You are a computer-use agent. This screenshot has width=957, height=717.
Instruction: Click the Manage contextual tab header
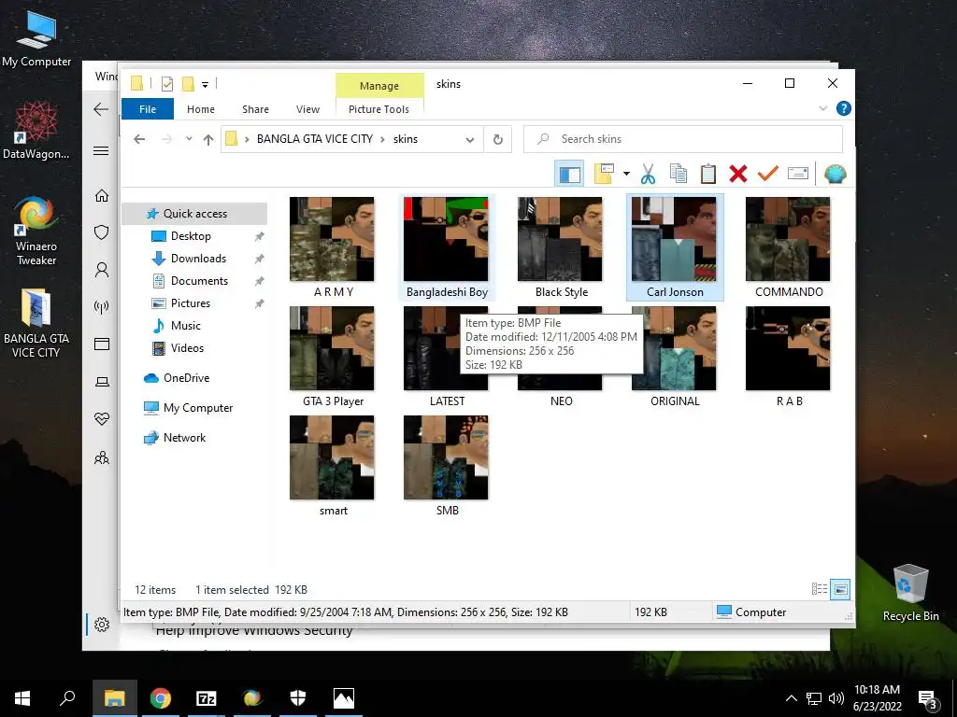pyautogui.click(x=379, y=86)
